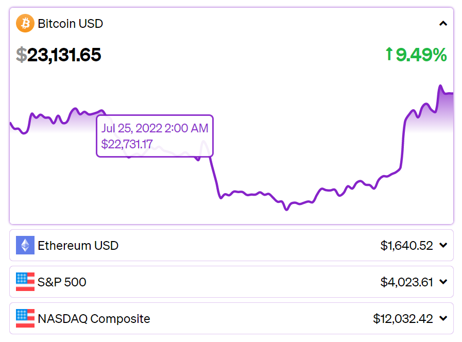
Task: Click the 9.49% change percentage
Action: point(421,55)
